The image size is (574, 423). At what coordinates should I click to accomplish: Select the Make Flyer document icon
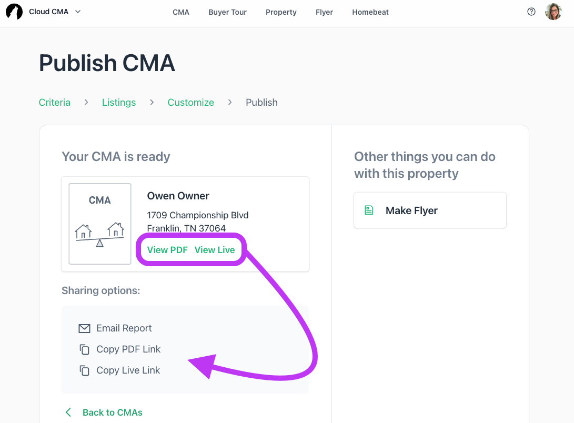point(369,210)
